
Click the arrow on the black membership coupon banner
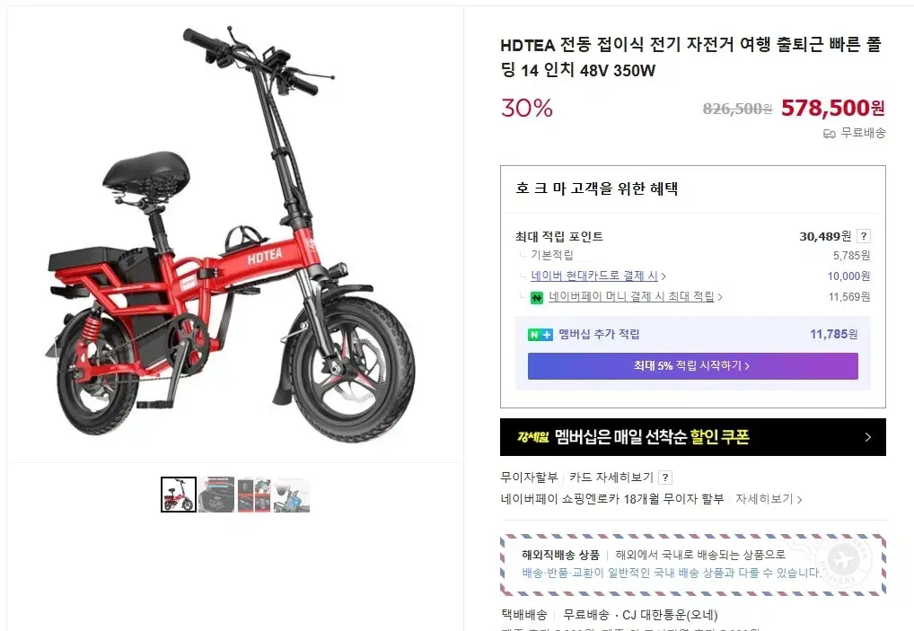pyautogui.click(x=868, y=437)
